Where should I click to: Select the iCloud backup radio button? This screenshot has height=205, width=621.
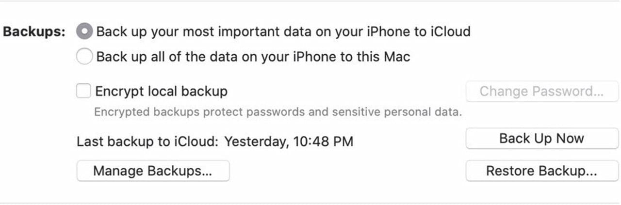click(84, 32)
